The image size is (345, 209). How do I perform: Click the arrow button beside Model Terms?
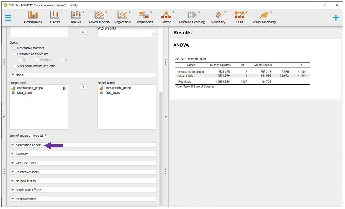tap(83, 87)
